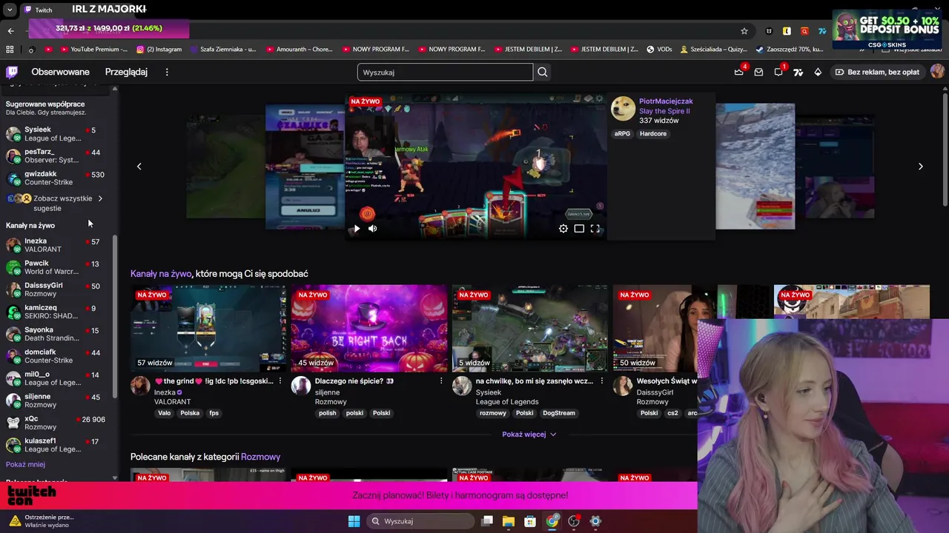Click the search magnifier button
The height and width of the screenshot is (533, 949).
pyautogui.click(x=543, y=72)
